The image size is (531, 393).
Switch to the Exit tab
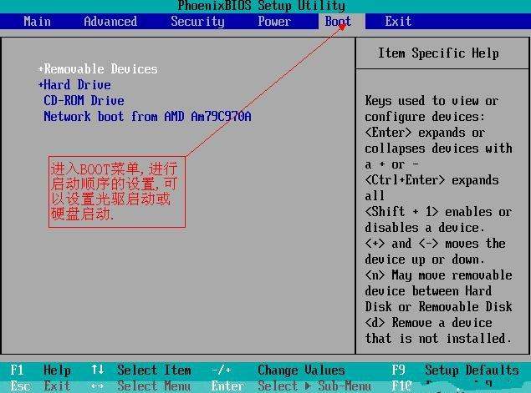(398, 22)
